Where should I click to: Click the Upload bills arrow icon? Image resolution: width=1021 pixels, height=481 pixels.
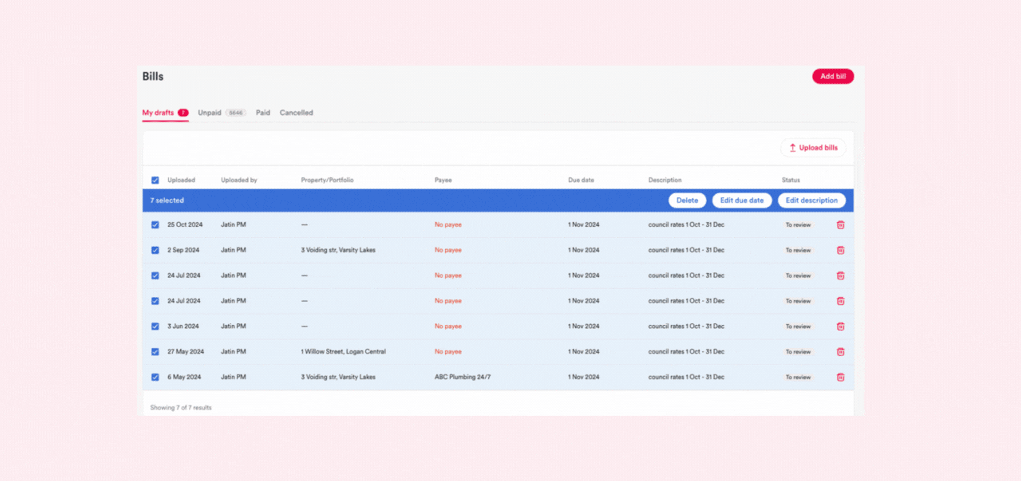tap(792, 148)
